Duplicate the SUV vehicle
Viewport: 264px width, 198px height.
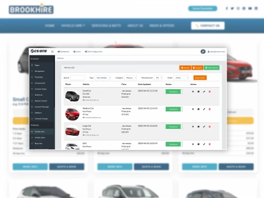[199, 144]
